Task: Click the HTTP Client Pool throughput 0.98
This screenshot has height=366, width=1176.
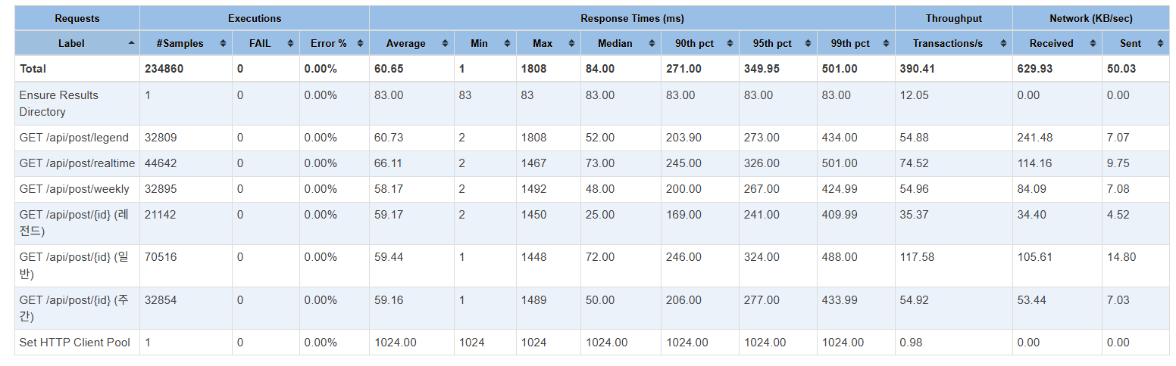Action: pyautogui.click(x=910, y=343)
